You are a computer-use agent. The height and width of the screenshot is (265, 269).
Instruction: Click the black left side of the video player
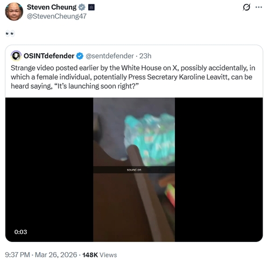[x=49, y=169]
